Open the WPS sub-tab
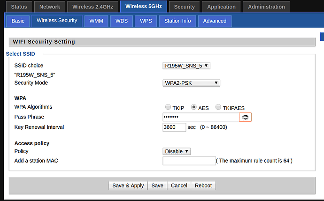This screenshot has width=324, height=201. [146, 21]
